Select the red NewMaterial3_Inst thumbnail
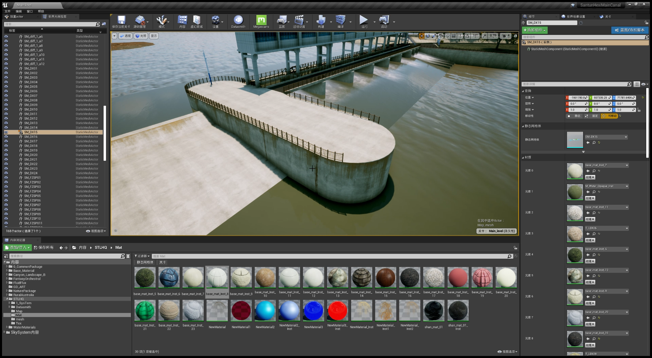Viewport: 652px width, 358px height. click(x=337, y=311)
